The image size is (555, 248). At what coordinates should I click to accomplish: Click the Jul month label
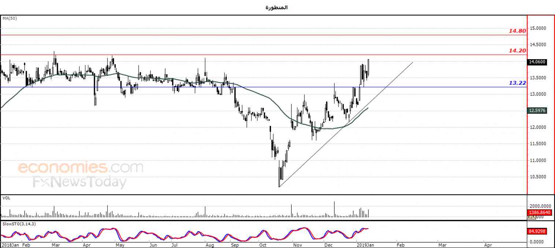tap(175, 245)
